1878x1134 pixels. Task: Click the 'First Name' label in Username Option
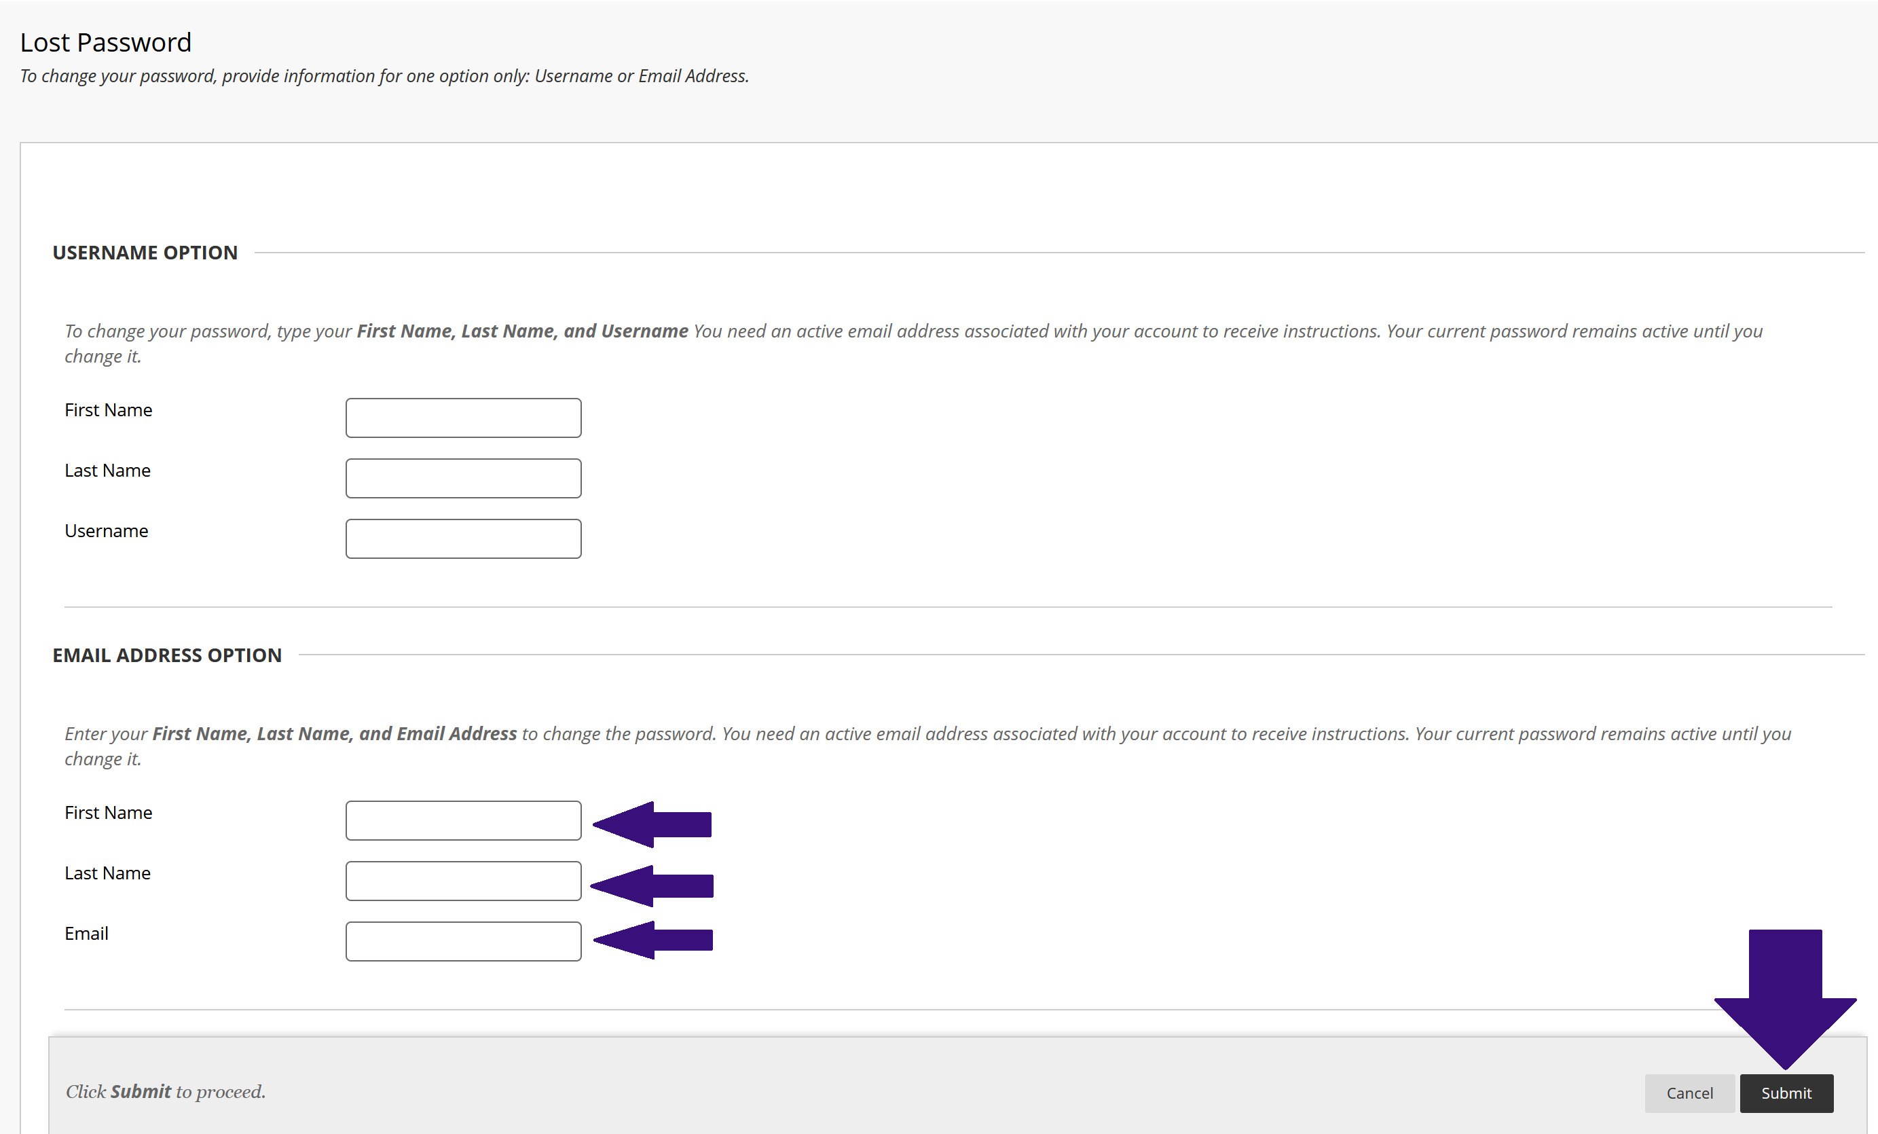pyautogui.click(x=108, y=410)
